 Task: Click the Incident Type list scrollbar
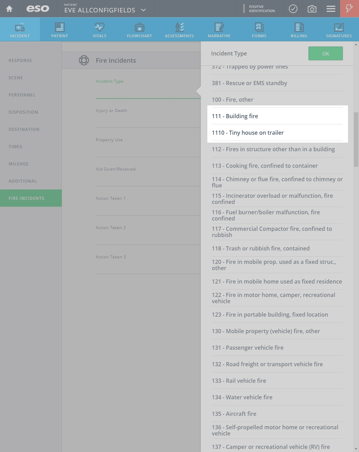356,140
